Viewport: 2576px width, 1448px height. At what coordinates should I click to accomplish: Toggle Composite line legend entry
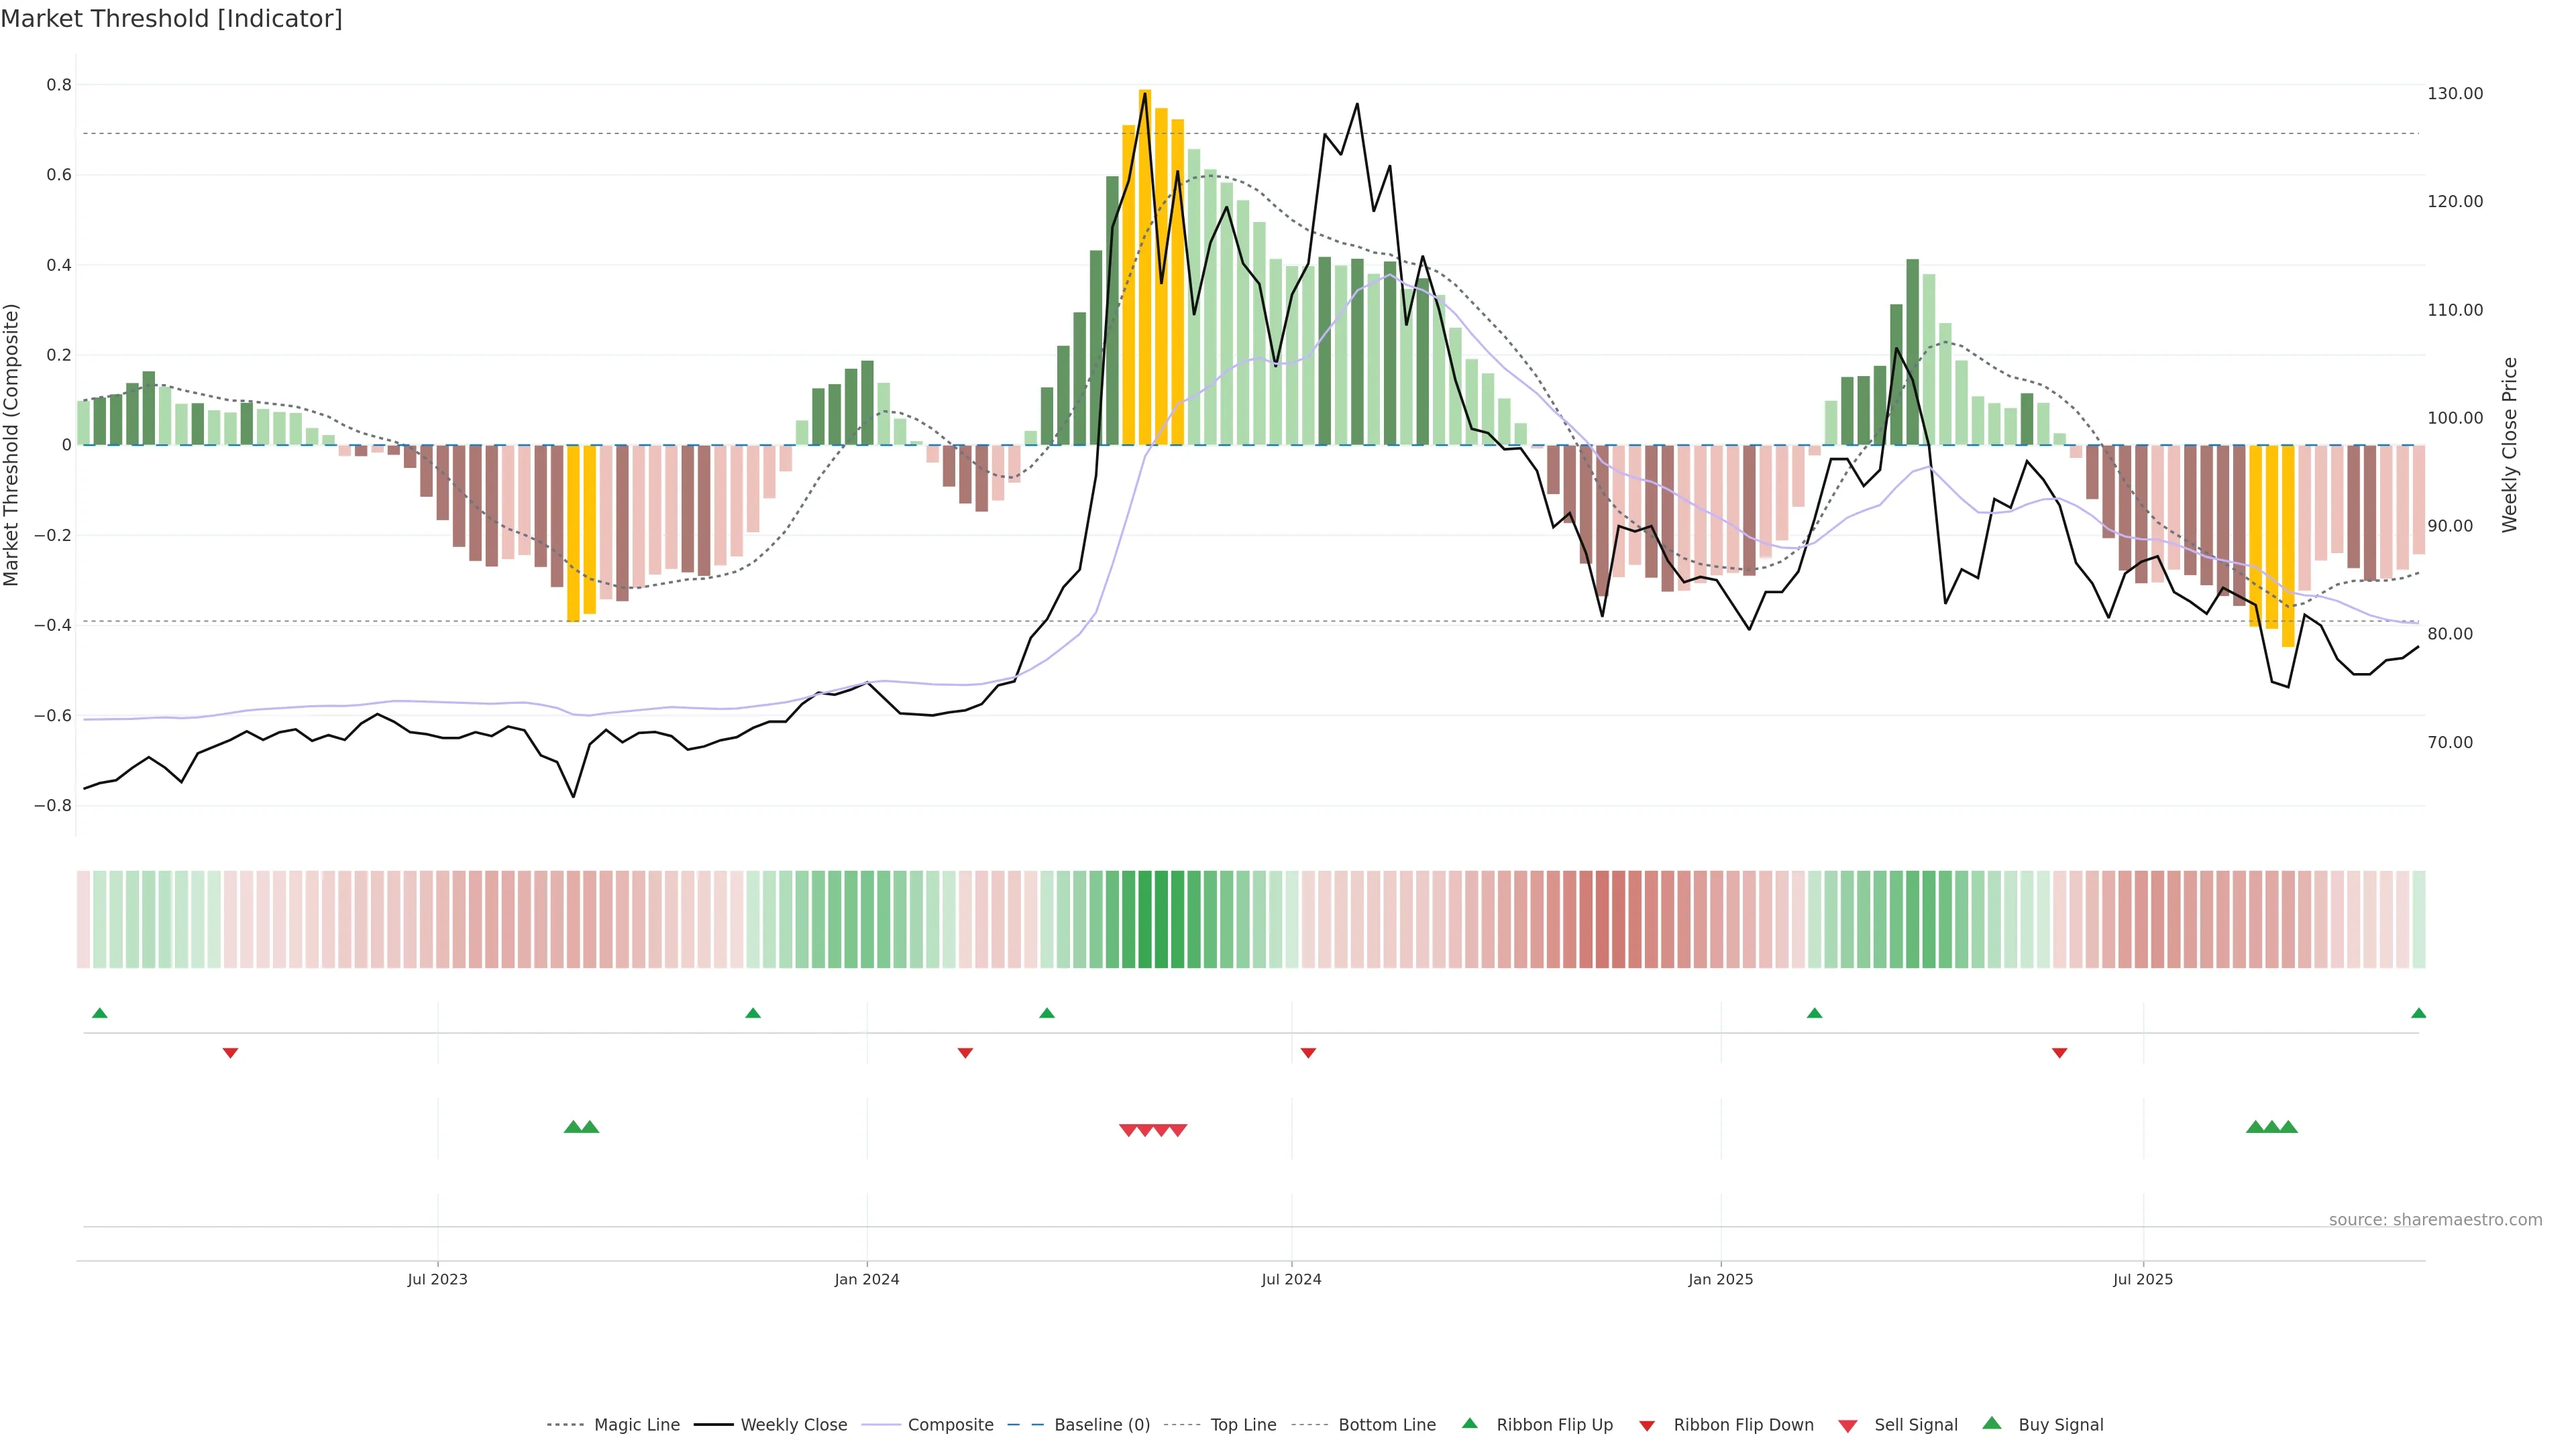pos(950,1425)
